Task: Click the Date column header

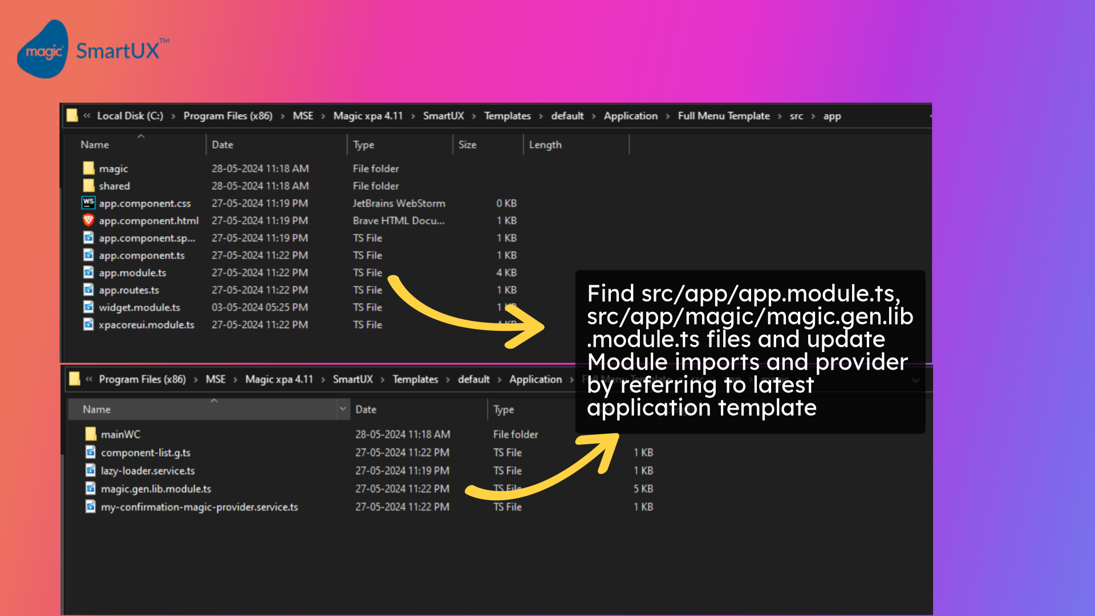Action: pyautogui.click(x=222, y=145)
